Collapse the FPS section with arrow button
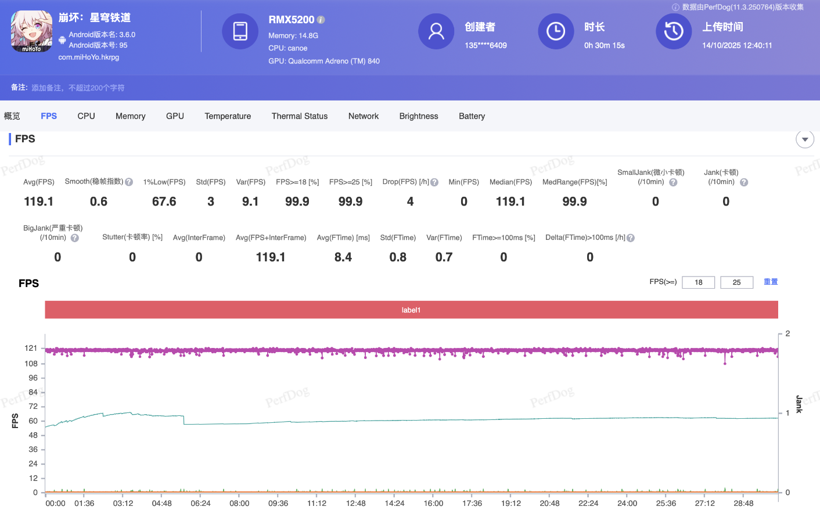This screenshot has width=820, height=510. pos(804,139)
